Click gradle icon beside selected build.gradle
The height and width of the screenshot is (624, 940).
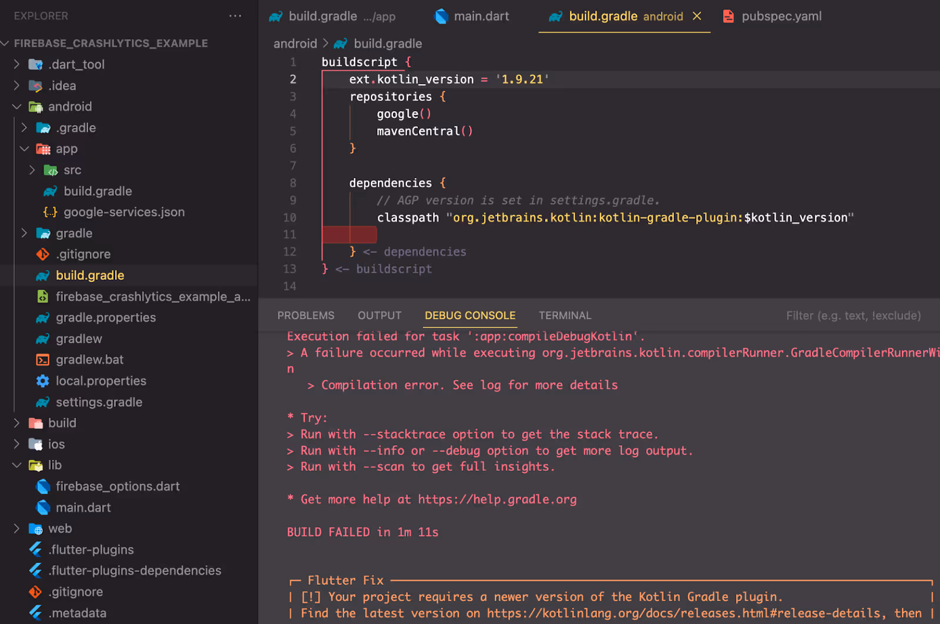click(x=43, y=276)
